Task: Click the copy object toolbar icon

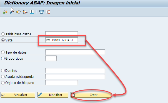Action: coord(48,12)
